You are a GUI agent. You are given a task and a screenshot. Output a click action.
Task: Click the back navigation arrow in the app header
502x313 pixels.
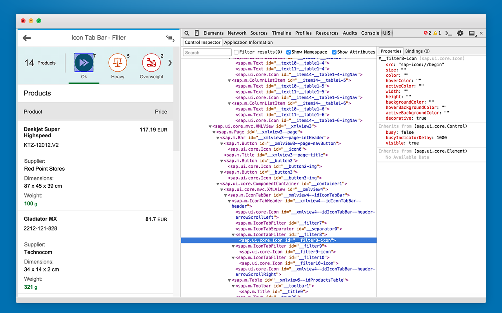pyautogui.click(x=26, y=38)
